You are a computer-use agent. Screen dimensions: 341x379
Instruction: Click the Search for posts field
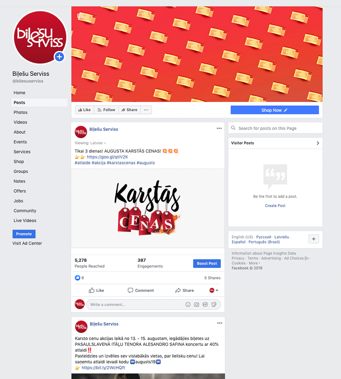275,128
